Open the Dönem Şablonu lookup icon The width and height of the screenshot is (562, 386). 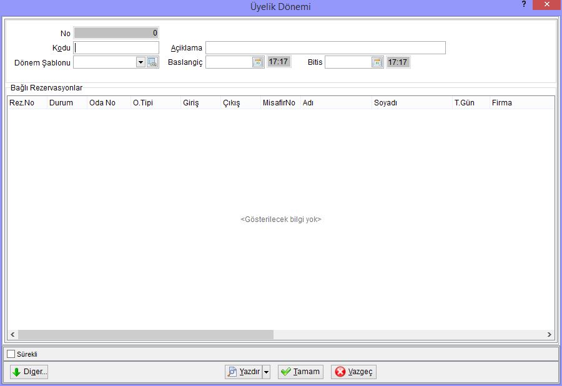pos(153,62)
